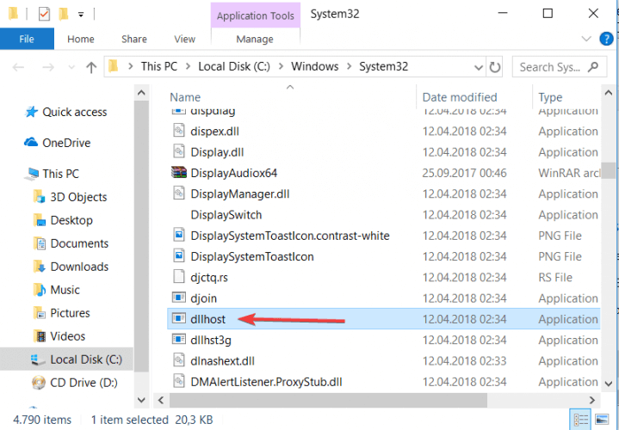Click the search magnifier icon
The image size is (619, 430).
[x=593, y=67]
